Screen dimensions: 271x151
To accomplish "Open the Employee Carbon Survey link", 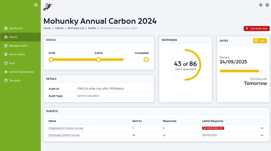I will pos(64,135).
